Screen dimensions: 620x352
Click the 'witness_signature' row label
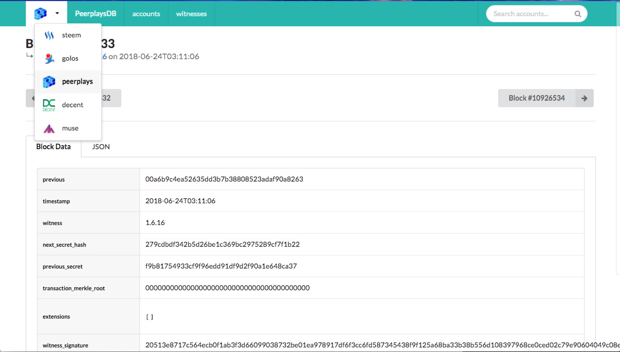pos(65,345)
